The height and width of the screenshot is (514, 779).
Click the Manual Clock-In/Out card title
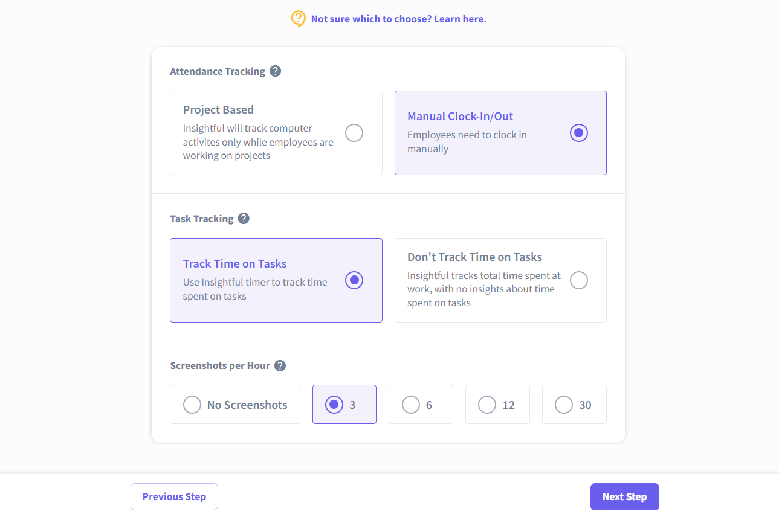point(460,117)
